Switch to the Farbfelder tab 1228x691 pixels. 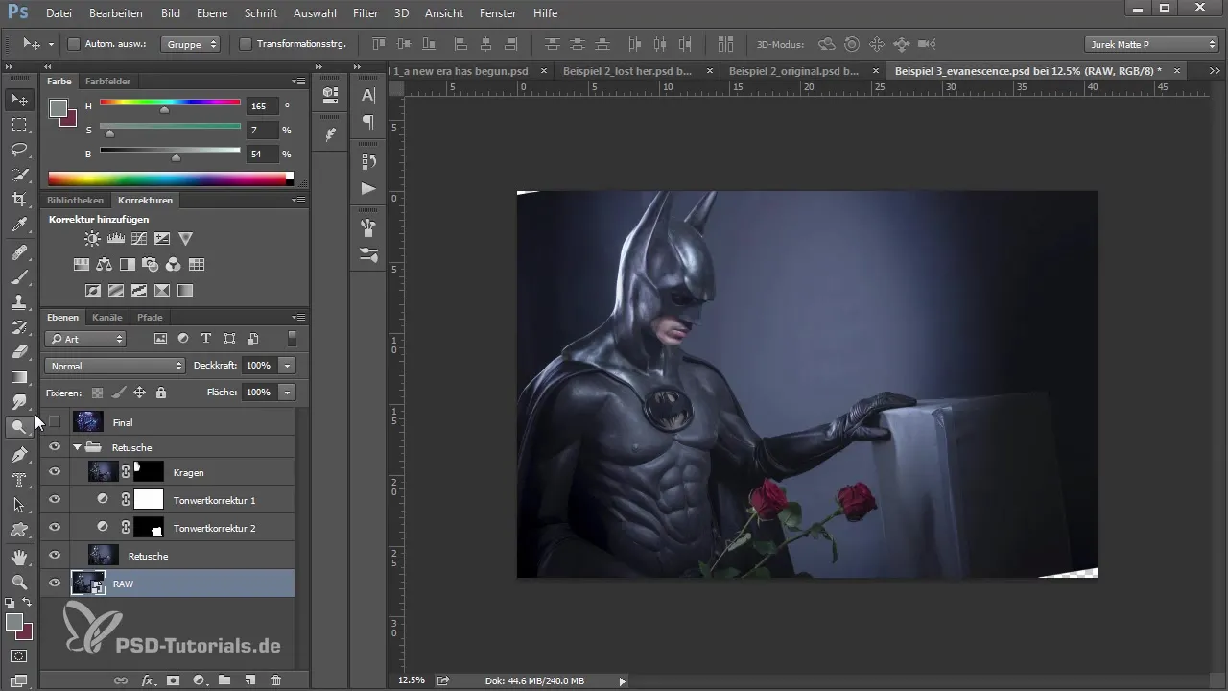point(107,82)
